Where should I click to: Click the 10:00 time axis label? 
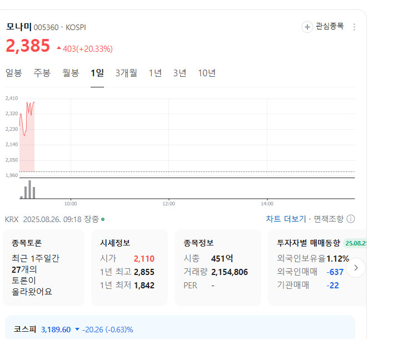coord(71,204)
